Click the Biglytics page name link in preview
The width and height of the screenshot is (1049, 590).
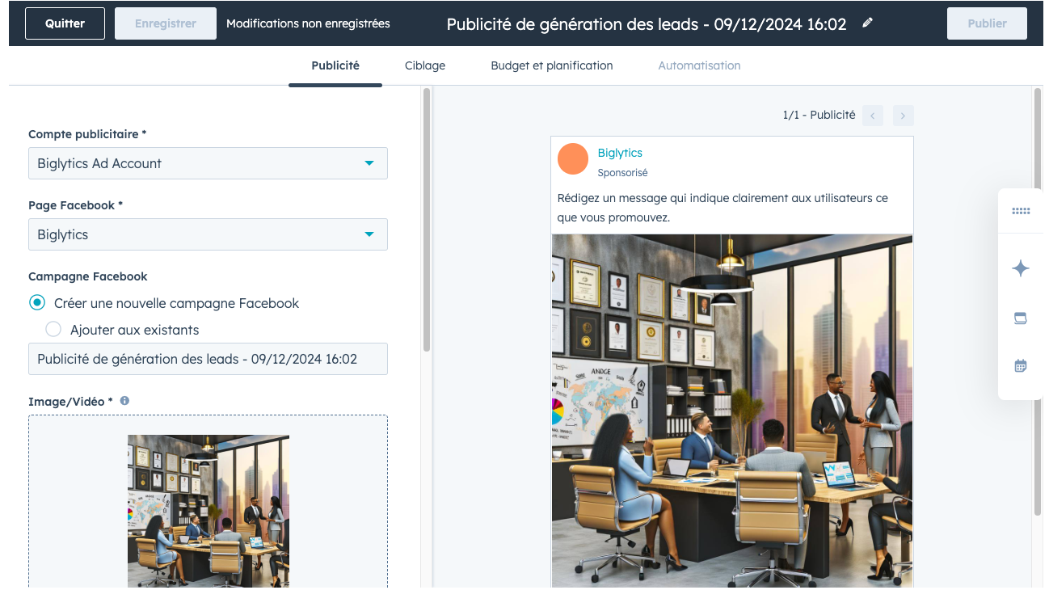620,153
